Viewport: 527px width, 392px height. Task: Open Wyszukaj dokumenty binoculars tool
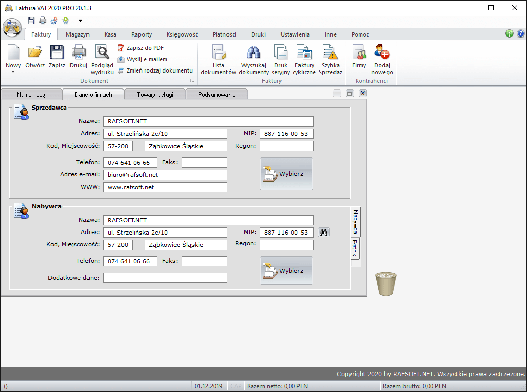pos(254,60)
